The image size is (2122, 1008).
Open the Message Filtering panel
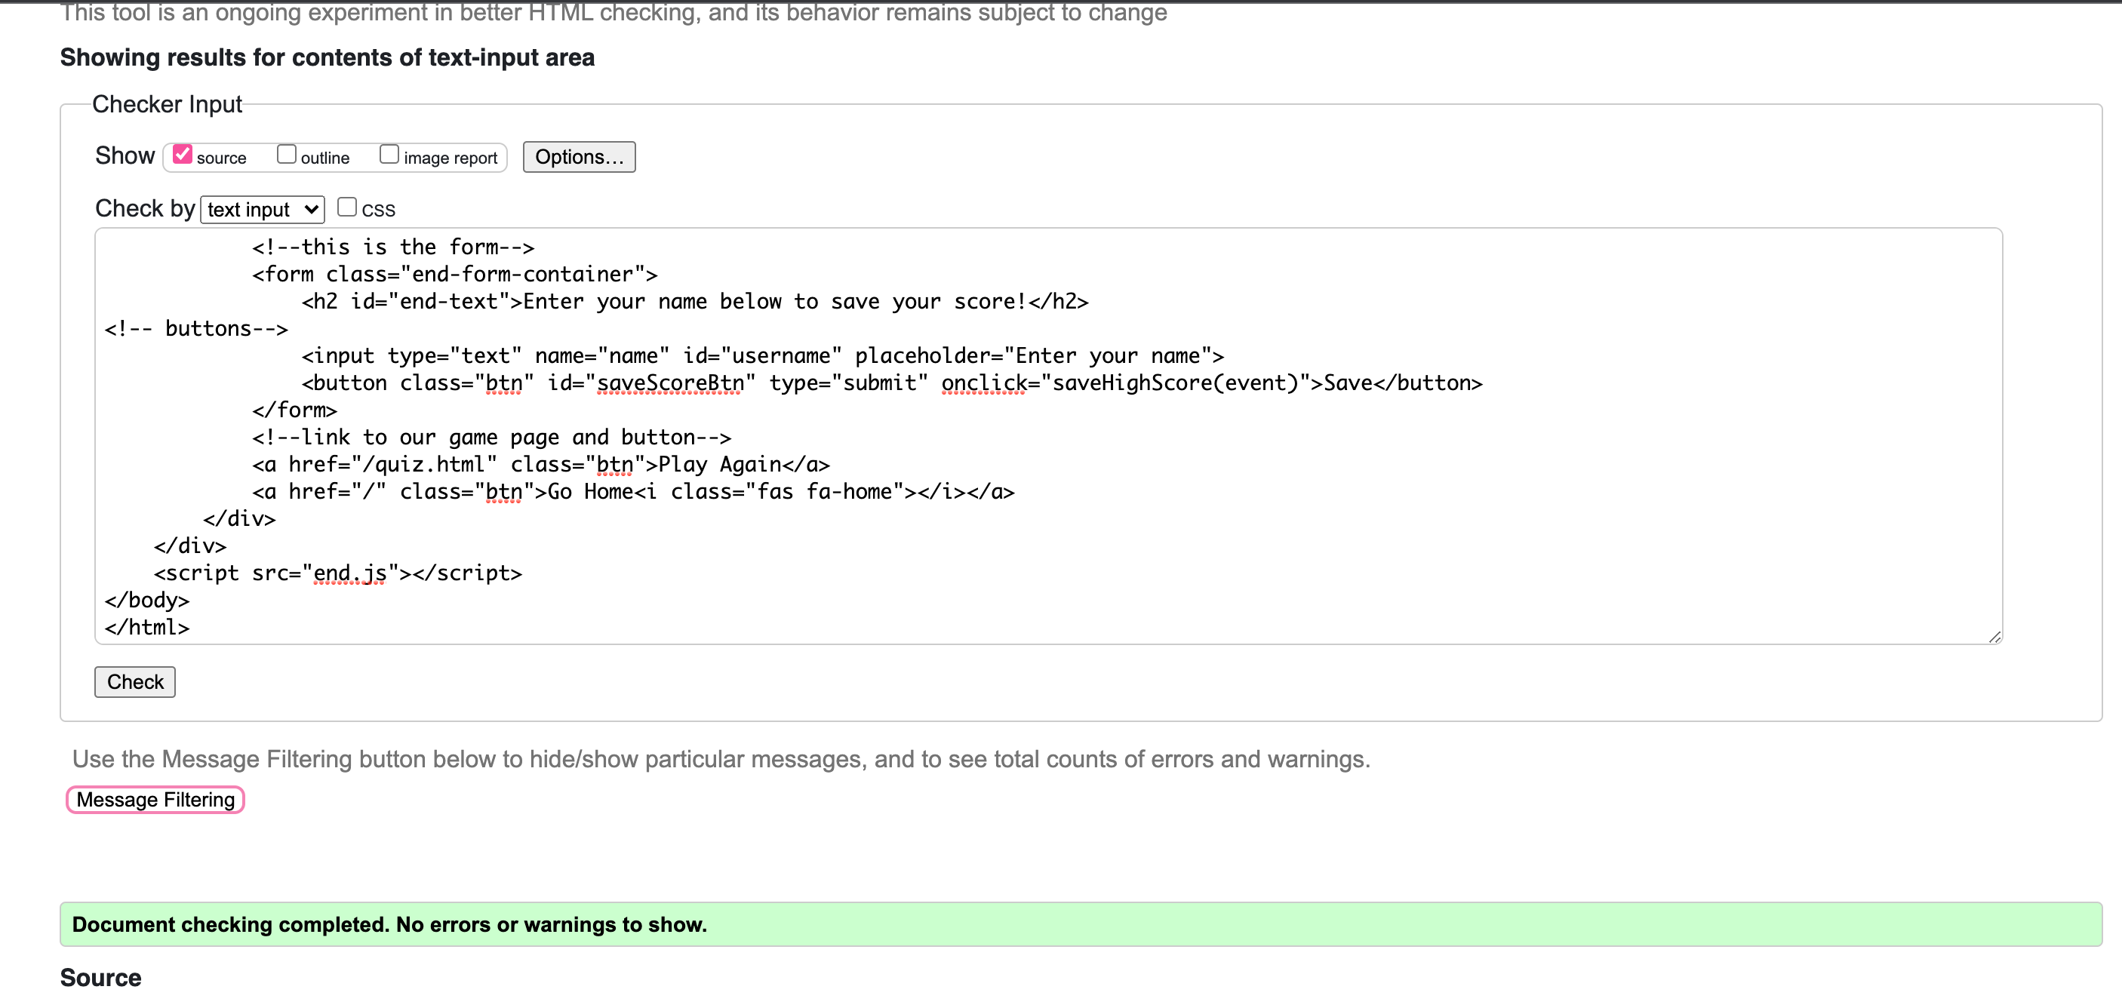pyautogui.click(x=154, y=799)
